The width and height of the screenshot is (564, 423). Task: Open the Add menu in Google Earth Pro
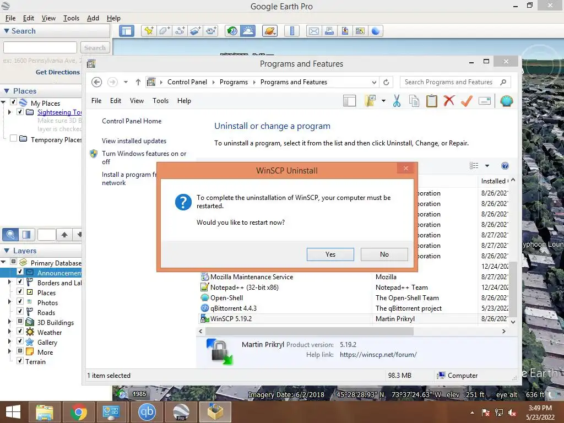93,18
